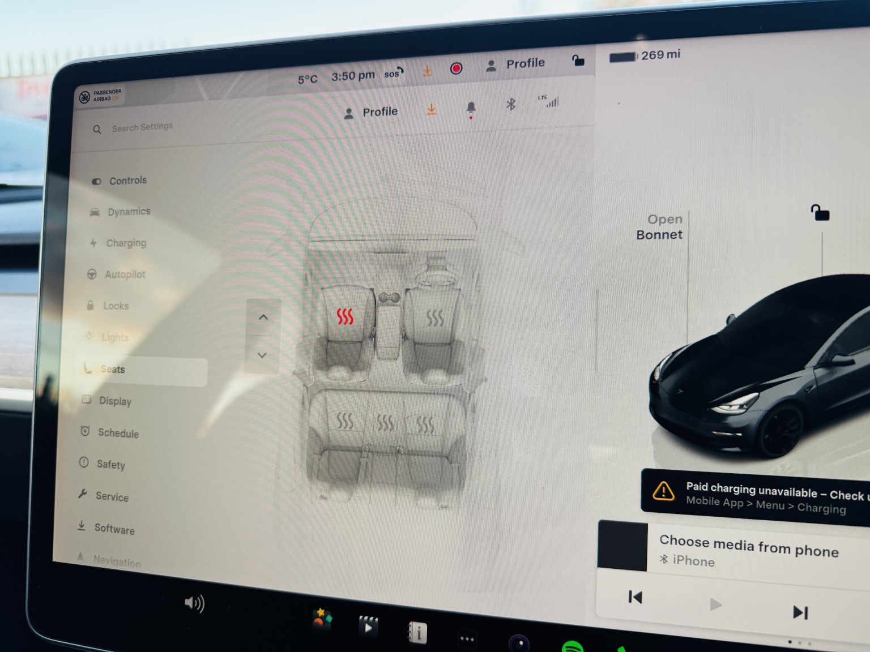Open the camera app icon

(518, 643)
